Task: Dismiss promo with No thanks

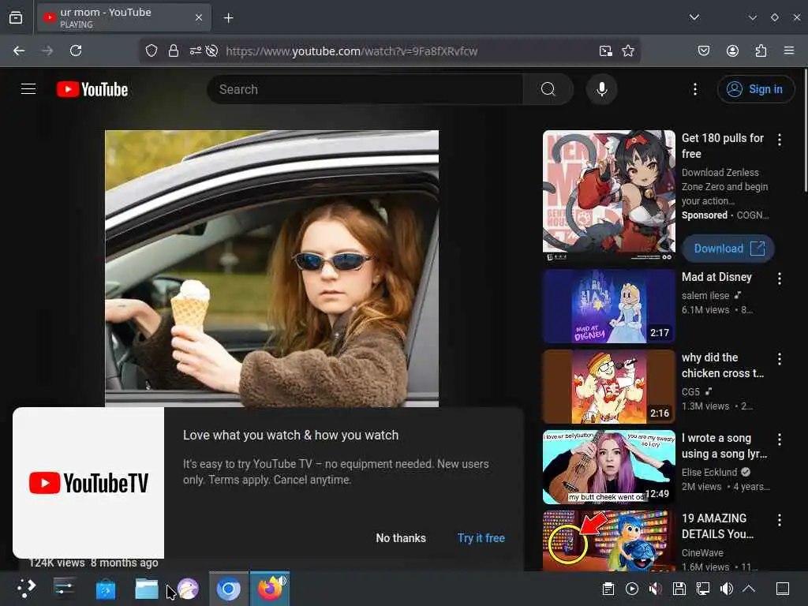Action: [400, 538]
